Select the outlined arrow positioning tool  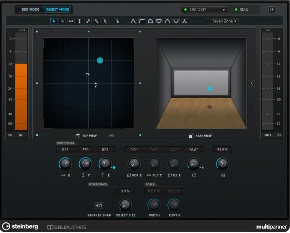coord(62,21)
